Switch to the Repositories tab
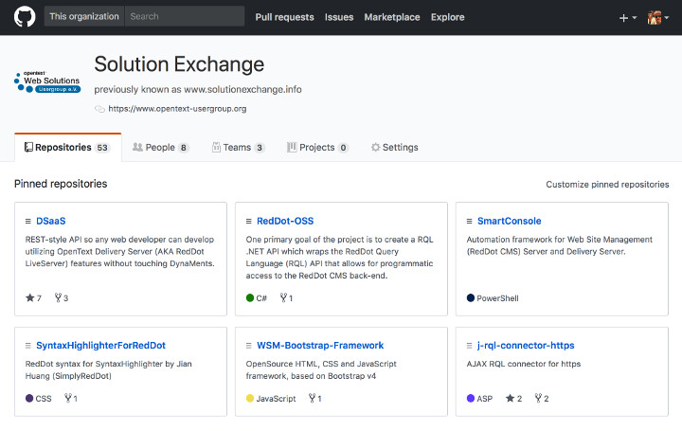Screen dimensions: 682x431 point(68,148)
